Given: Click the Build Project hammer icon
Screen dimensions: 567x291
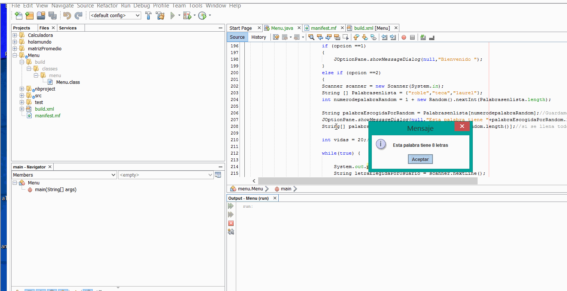Looking at the screenshot, I should click(148, 16).
